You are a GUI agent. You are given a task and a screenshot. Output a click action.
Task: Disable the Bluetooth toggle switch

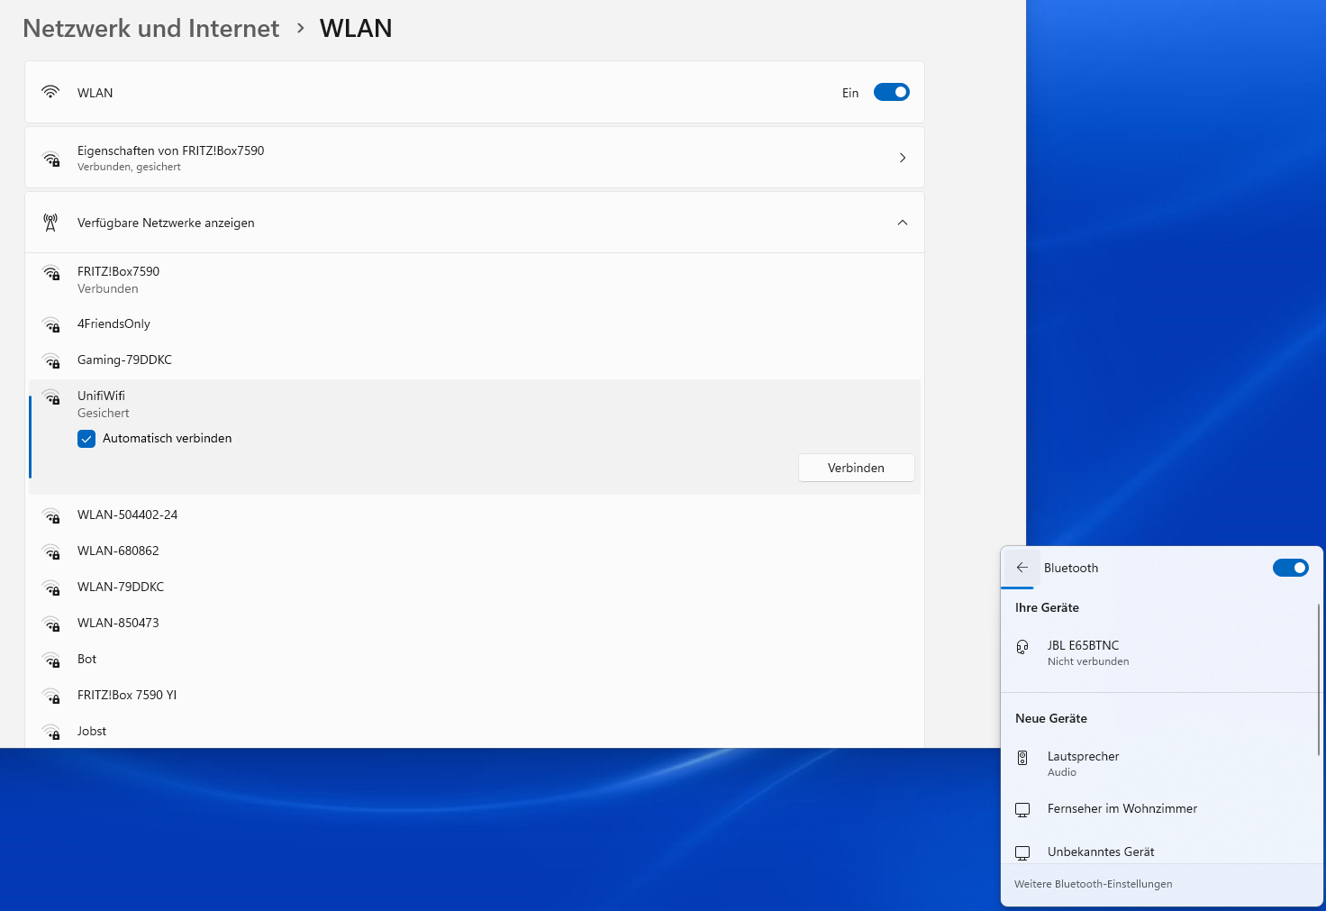tap(1290, 568)
